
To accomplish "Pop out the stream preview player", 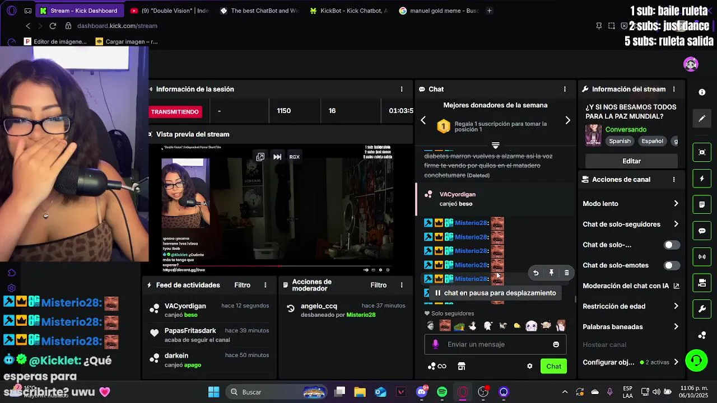I will 260,157.
